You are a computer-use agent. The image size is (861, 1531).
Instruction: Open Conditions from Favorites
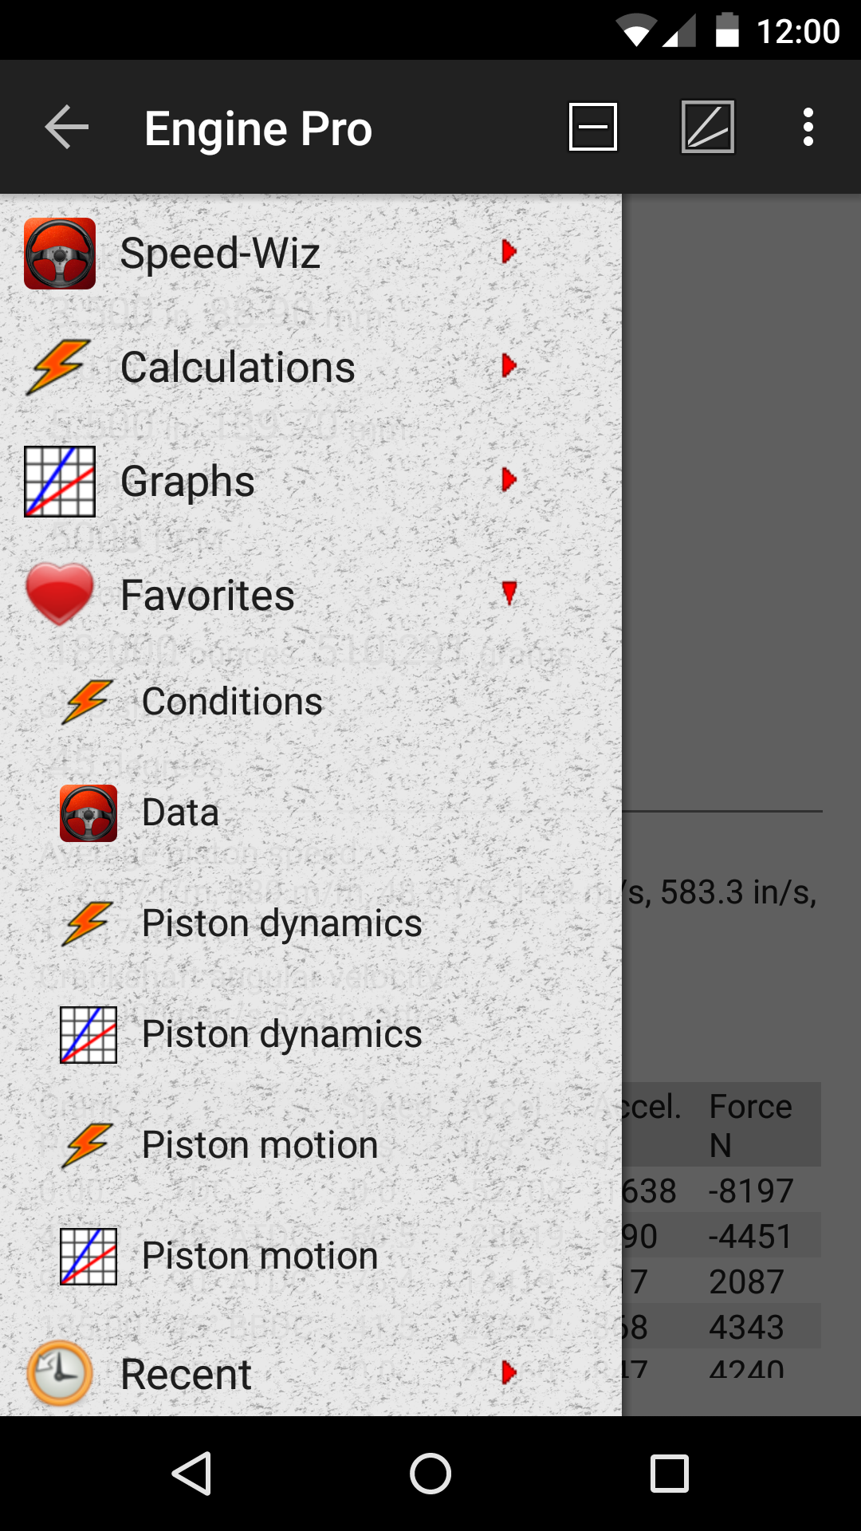(232, 702)
